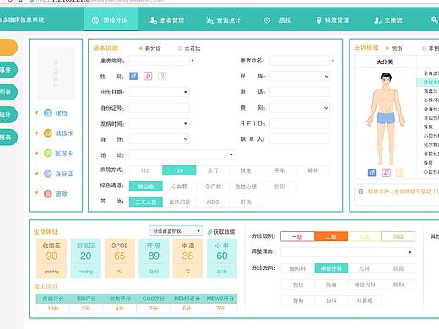
Task: Toggle the 三无人员 option
Action: [x=146, y=202]
